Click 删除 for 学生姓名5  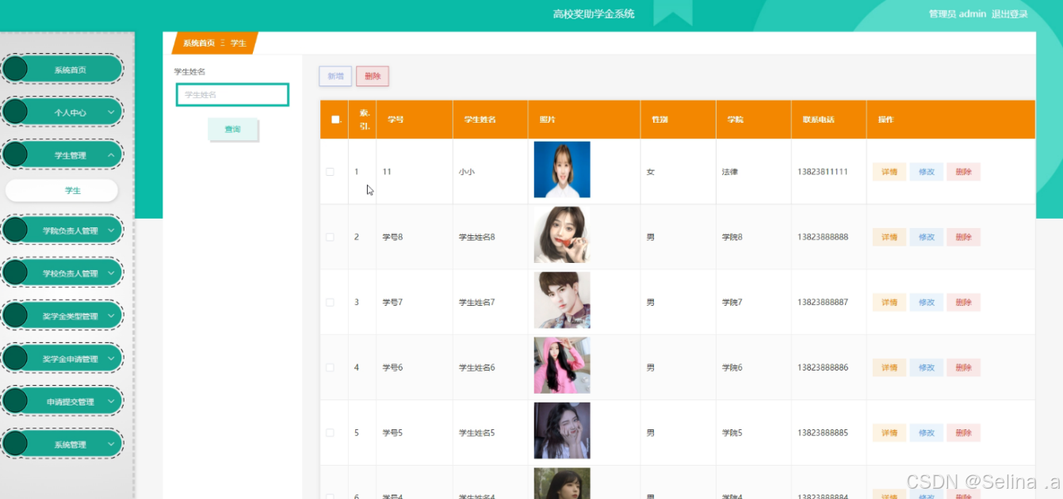pos(964,432)
